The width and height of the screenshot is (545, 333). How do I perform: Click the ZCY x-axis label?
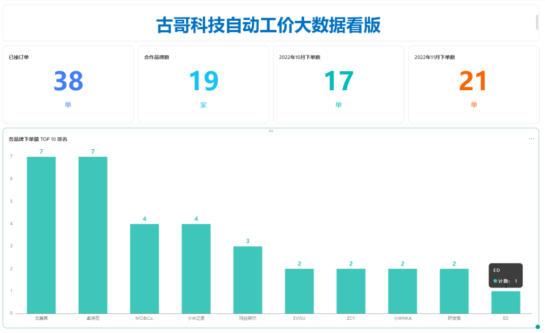point(351,318)
